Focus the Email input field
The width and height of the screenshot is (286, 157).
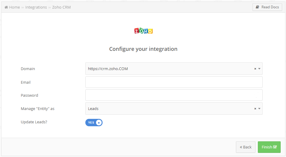(174, 82)
